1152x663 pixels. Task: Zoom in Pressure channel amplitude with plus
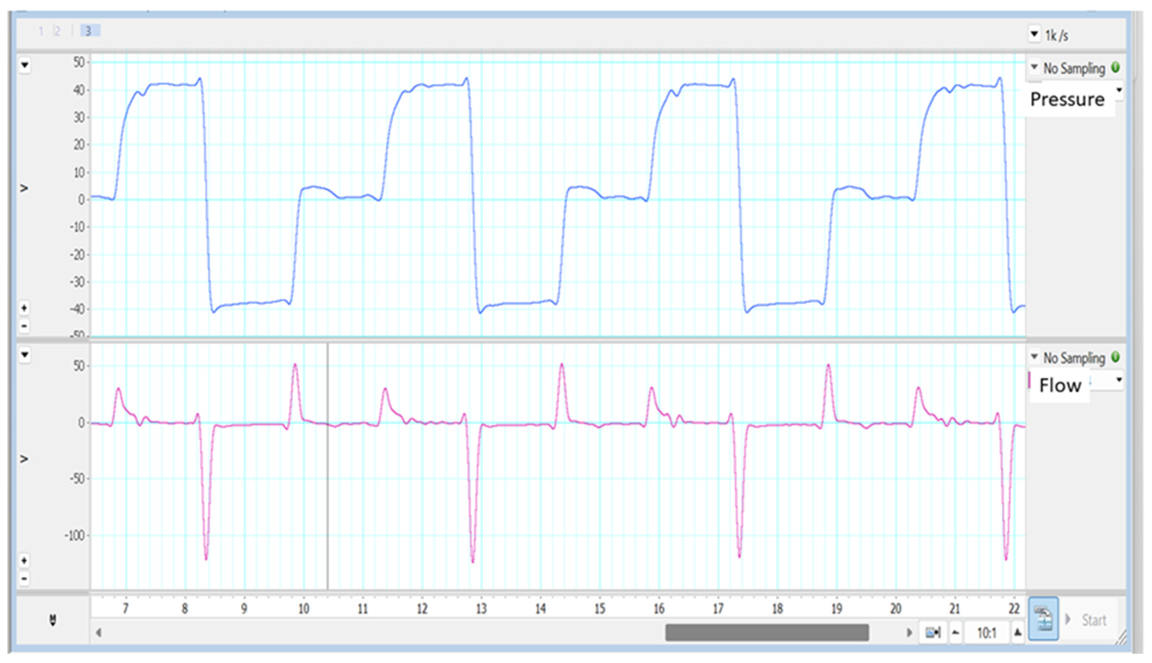pyautogui.click(x=25, y=308)
